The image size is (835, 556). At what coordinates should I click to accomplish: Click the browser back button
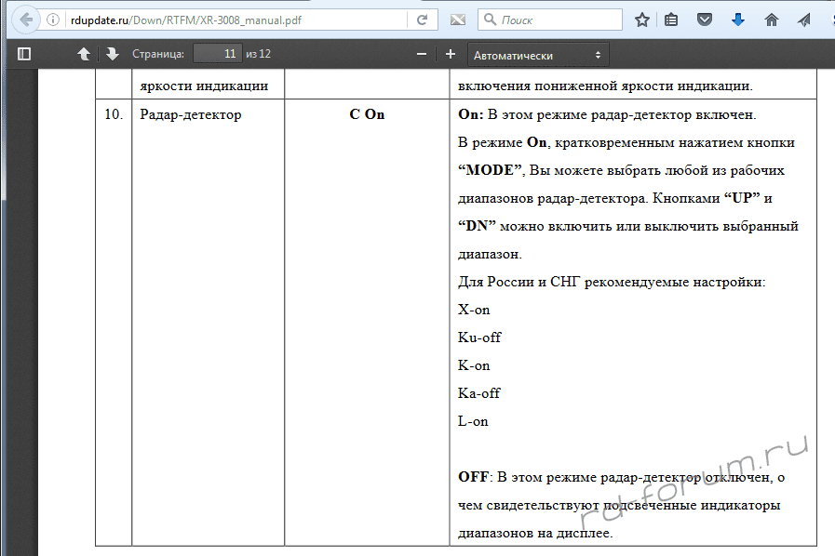click(x=25, y=19)
